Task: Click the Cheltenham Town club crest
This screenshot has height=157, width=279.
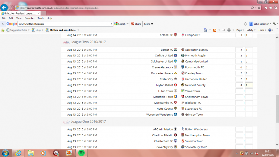Action: click(x=182, y=97)
